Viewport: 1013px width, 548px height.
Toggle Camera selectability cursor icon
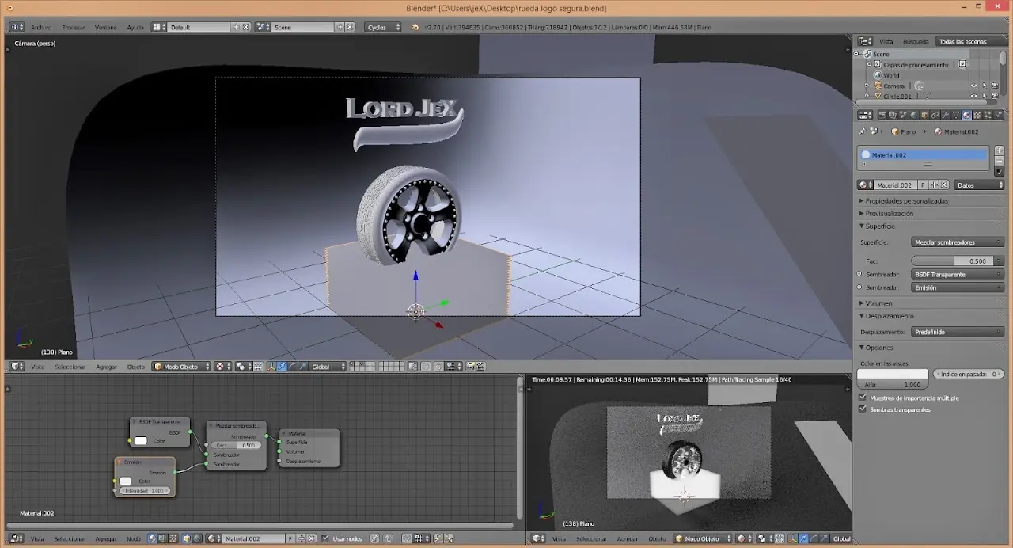[x=985, y=86]
